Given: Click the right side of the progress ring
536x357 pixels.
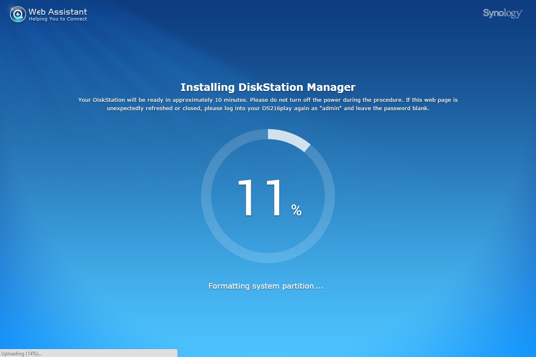Looking at the screenshot, I should tap(330, 196).
